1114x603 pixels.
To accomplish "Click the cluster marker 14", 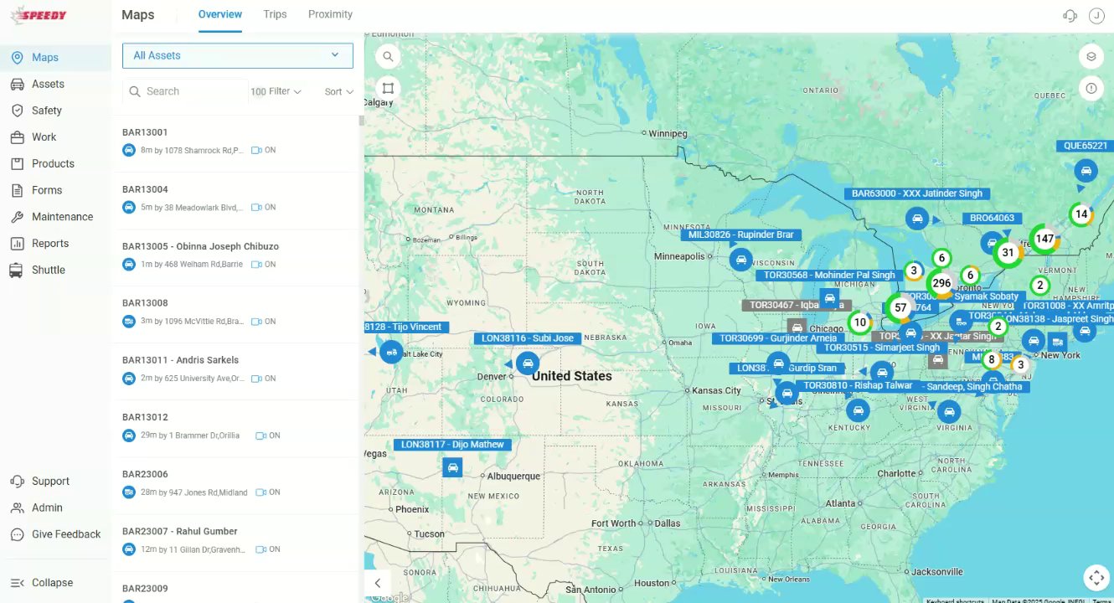I will point(1081,214).
